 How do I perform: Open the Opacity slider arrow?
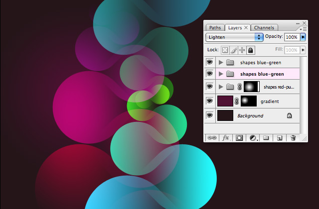click(x=303, y=37)
